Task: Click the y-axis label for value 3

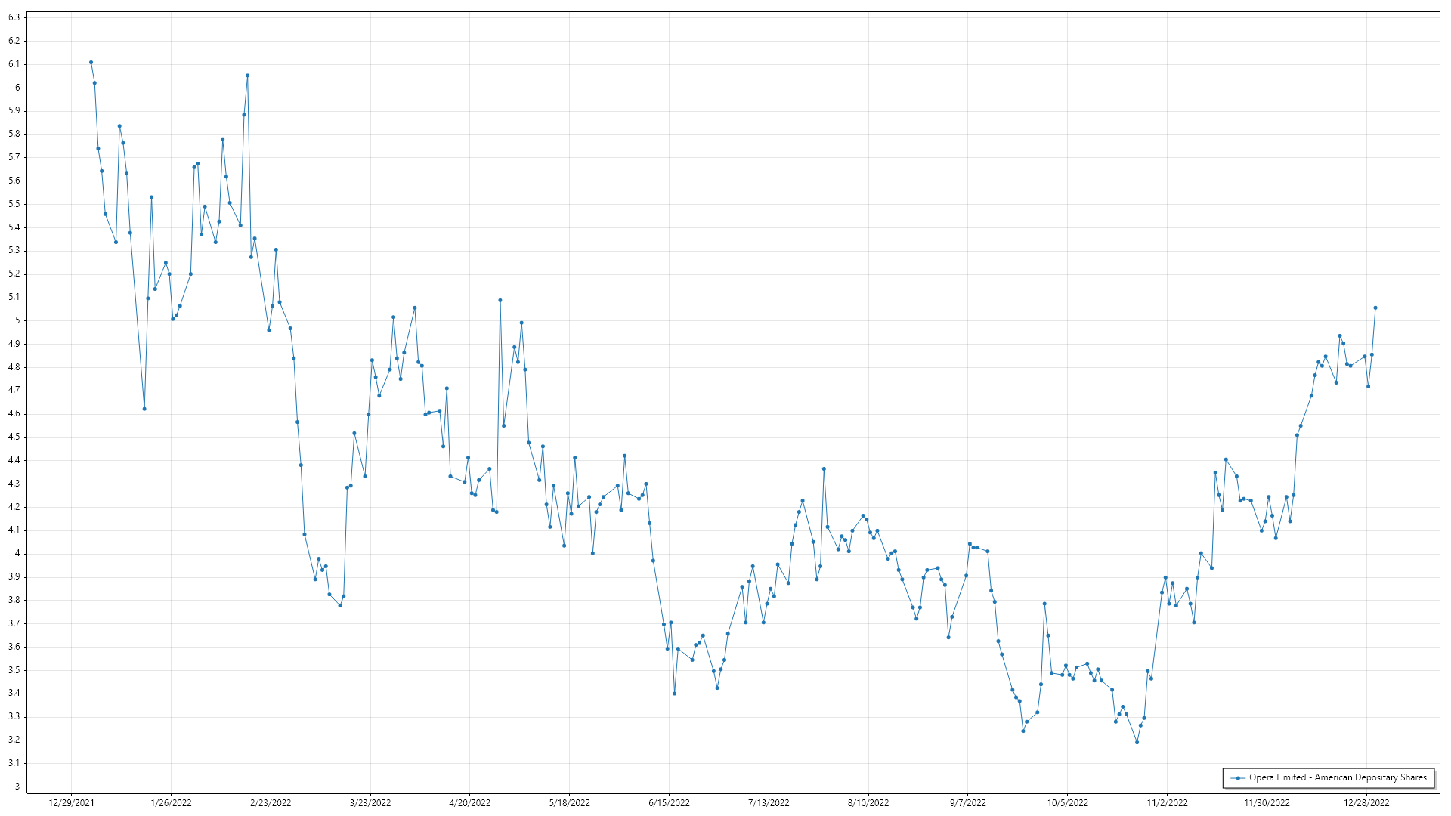Action: 17,787
